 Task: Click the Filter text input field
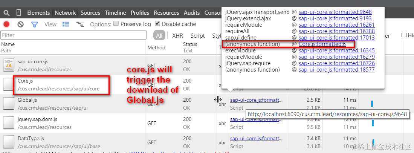(x=73, y=35)
